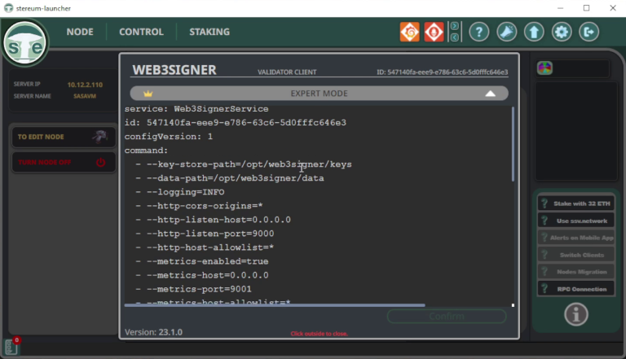This screenshot has width=626, height=359.
Task: Open the STAKING tab
Action: click(x=209, y=32)
